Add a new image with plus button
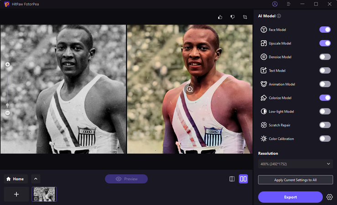 pos(16,194)
